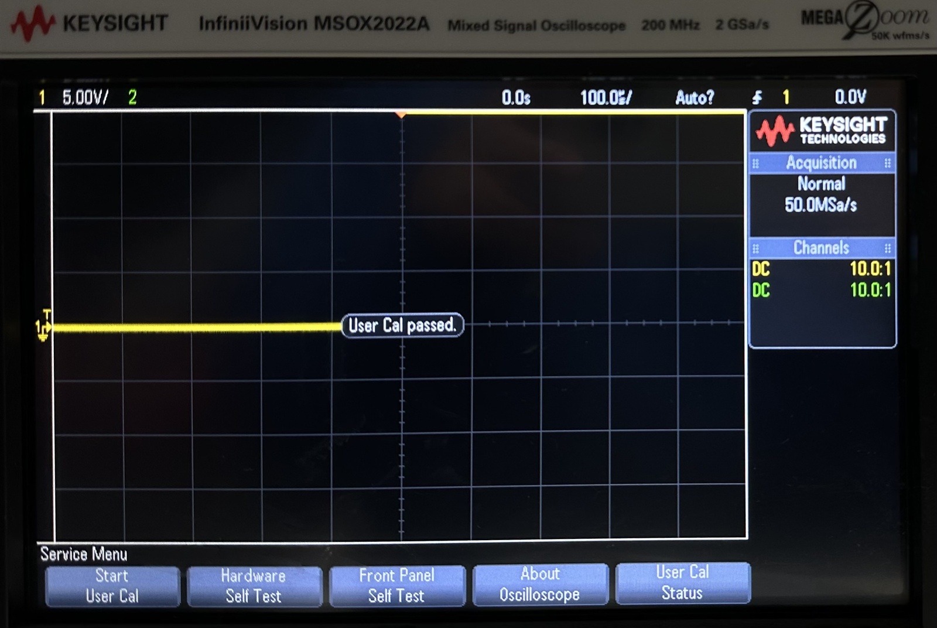Click the trigger source indicator showing 1
The width and height of the screenshot is (937, 628).
[x=785, y=97]
